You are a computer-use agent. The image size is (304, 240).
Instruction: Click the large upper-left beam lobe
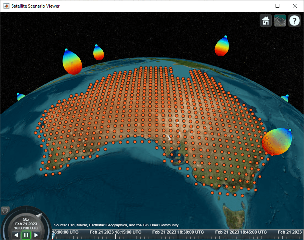(72, 63)
